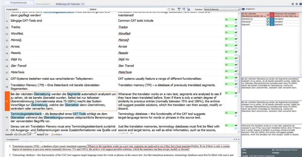Click the match icon of the first red result
The height and width of the screenshot is (157, 302).
(x=267, y=15)
